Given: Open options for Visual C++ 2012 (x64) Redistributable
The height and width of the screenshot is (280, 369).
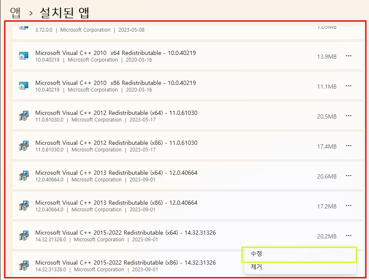Looking at the screenshot, I should [349, 116].
